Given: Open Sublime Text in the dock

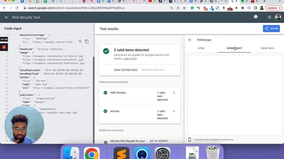Looking at the screenshot, I should [121, 154].
